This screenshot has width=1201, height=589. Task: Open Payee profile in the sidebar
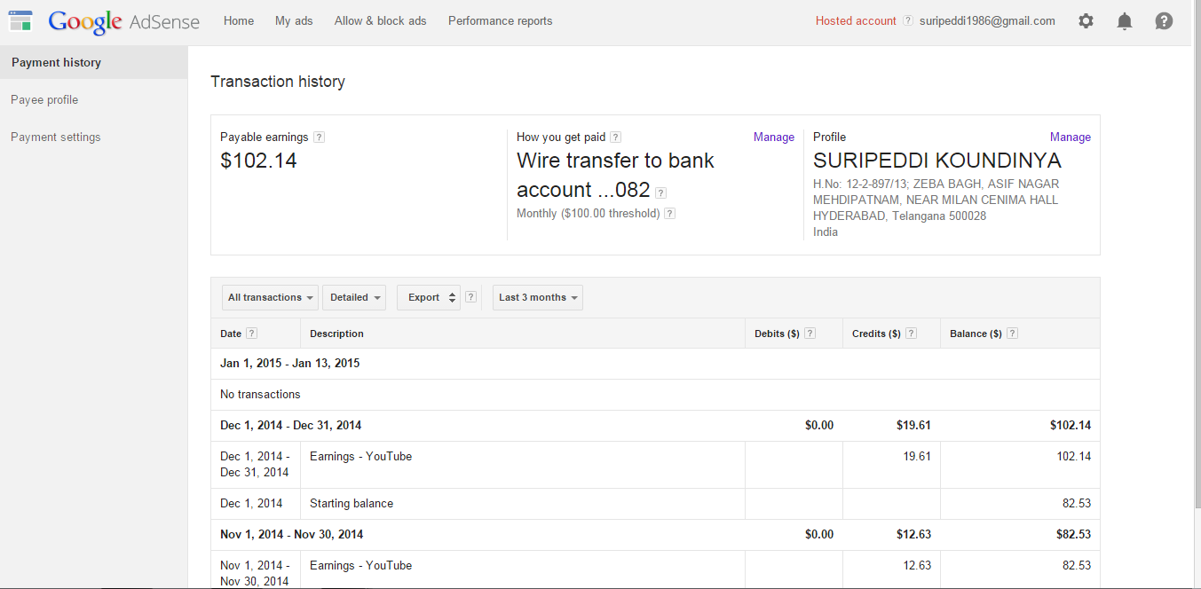[x=44, y=99]
